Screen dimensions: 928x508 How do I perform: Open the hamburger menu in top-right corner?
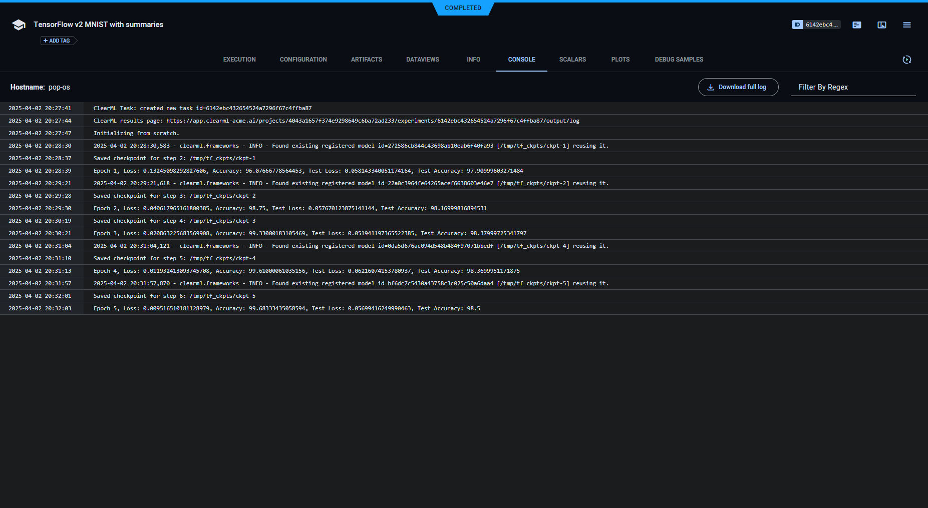point(907,25)
